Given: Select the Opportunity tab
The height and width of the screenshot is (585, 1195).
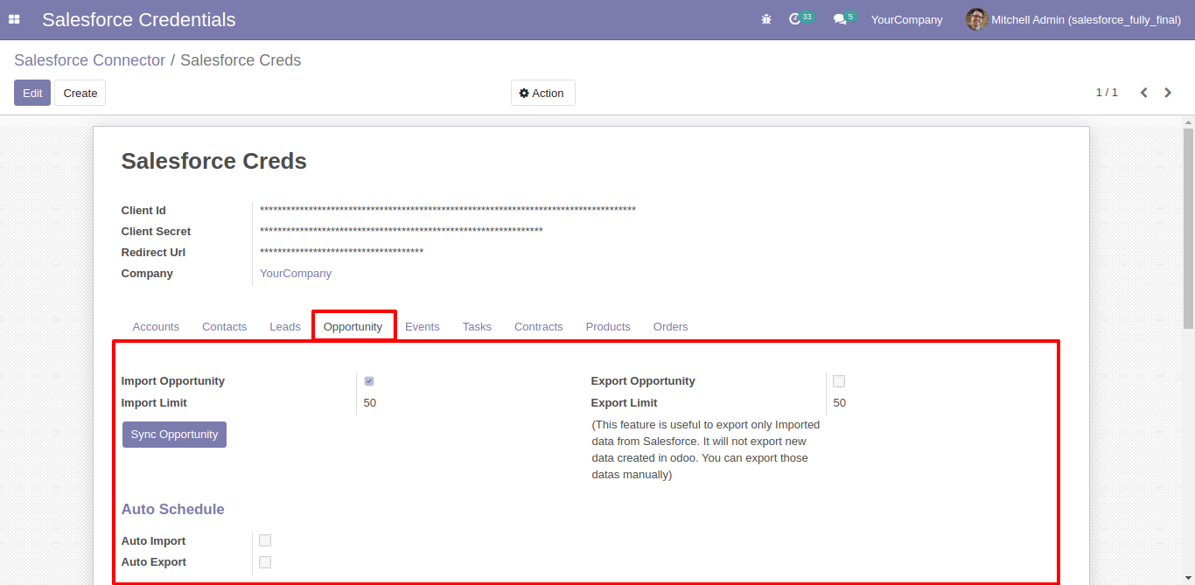Looking at the screenshot, I should tap(353, 326).
